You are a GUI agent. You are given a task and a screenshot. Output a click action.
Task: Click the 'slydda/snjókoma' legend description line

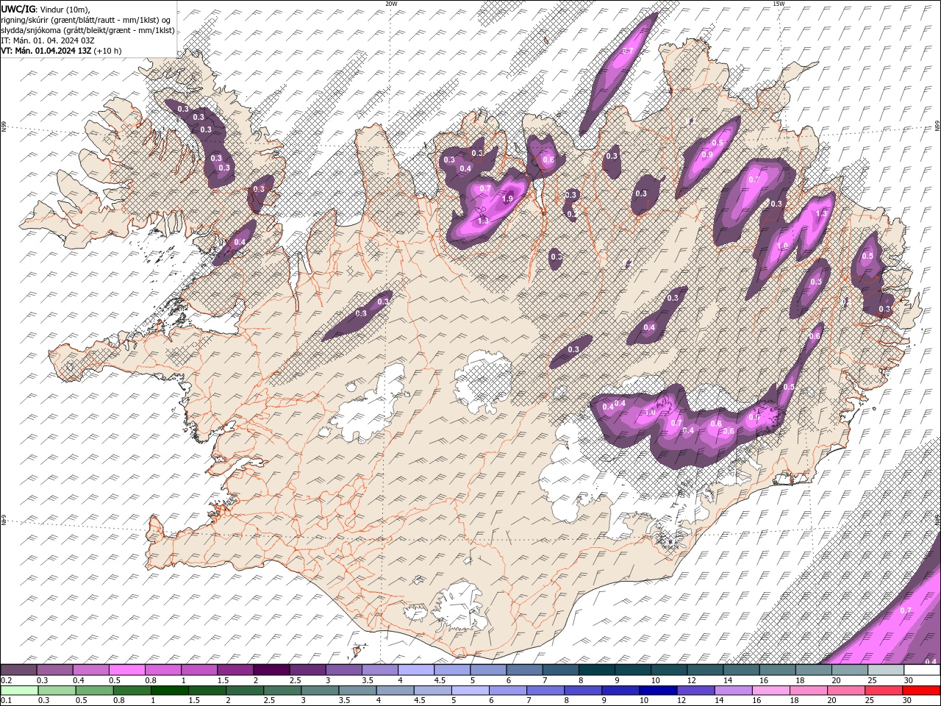88,30
